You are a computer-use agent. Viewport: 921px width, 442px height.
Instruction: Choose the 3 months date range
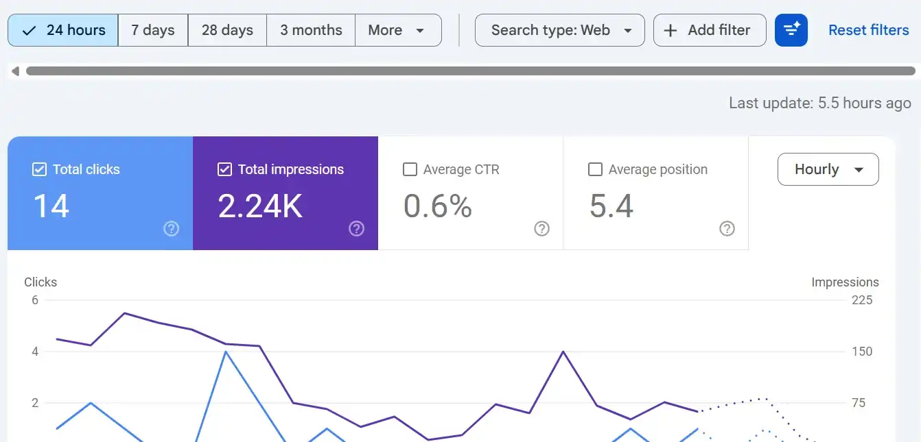point(311,30)
